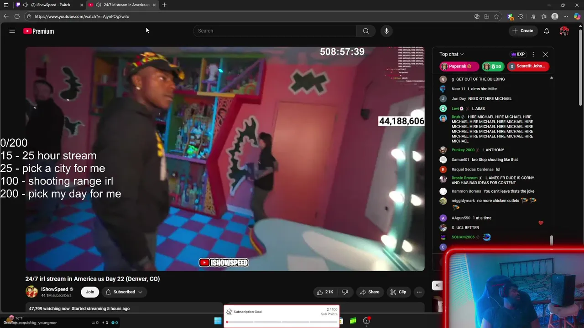This screenshot has height=328, width=584.
Task: Click chat user Brosie Brosum
Action: 464,178
